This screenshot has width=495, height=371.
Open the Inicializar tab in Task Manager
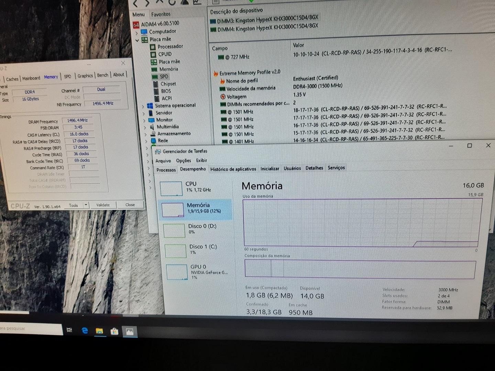[x=270, y=168]
